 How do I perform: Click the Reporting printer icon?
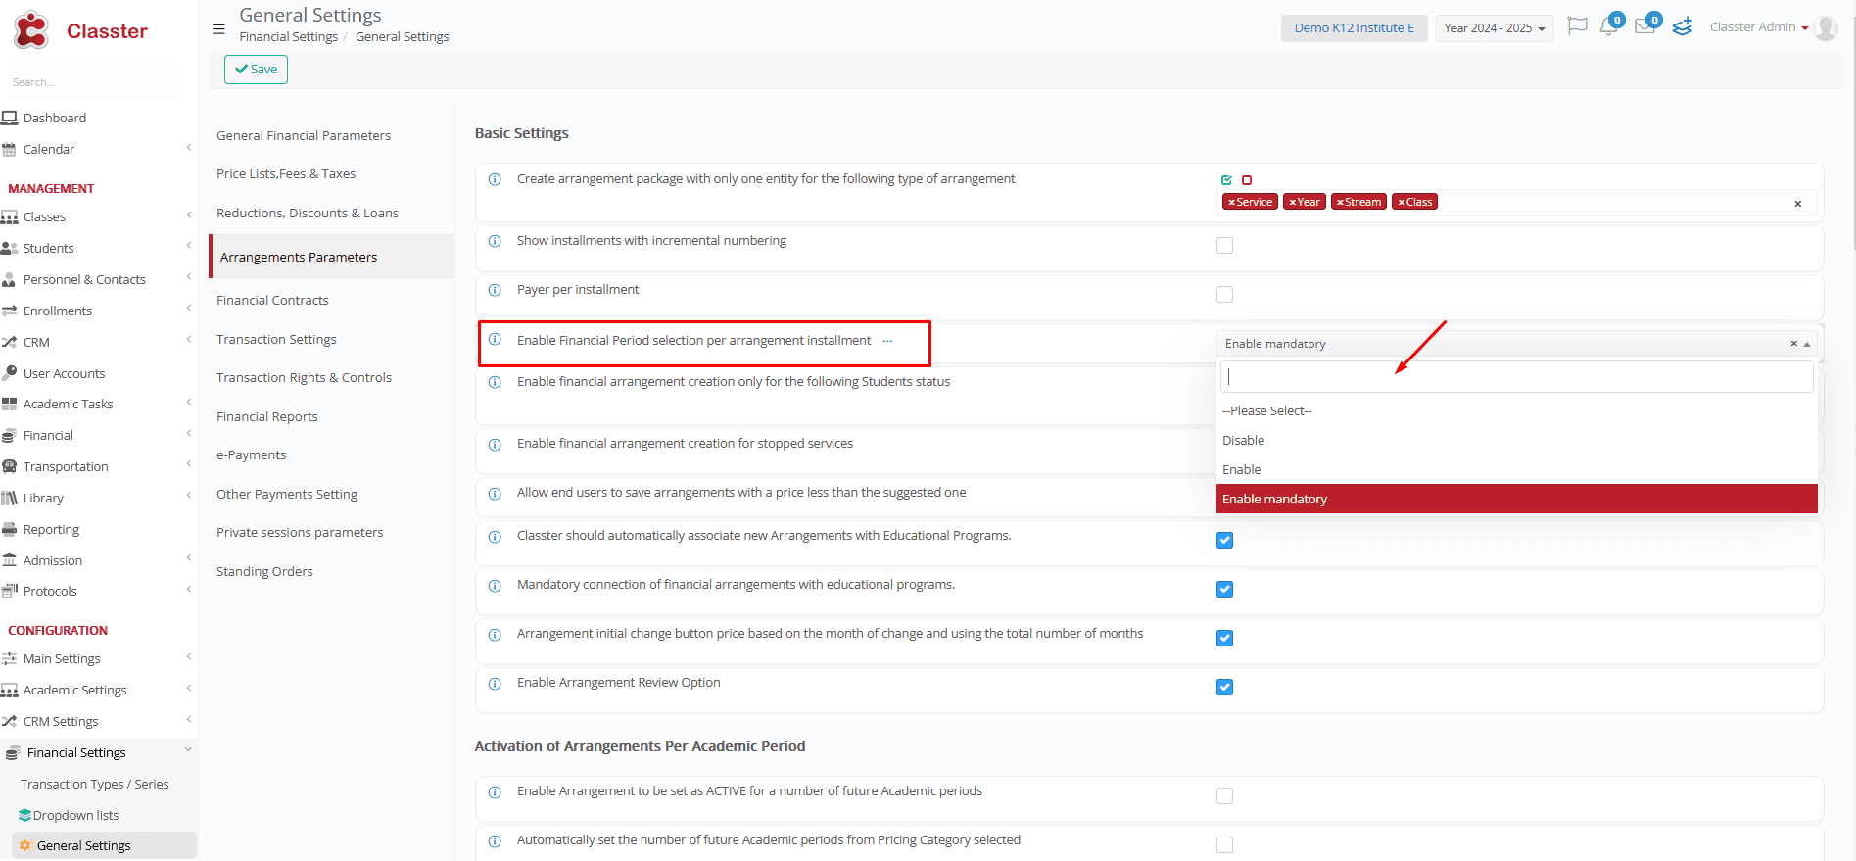pyautogui.click(x=10, y=529)
